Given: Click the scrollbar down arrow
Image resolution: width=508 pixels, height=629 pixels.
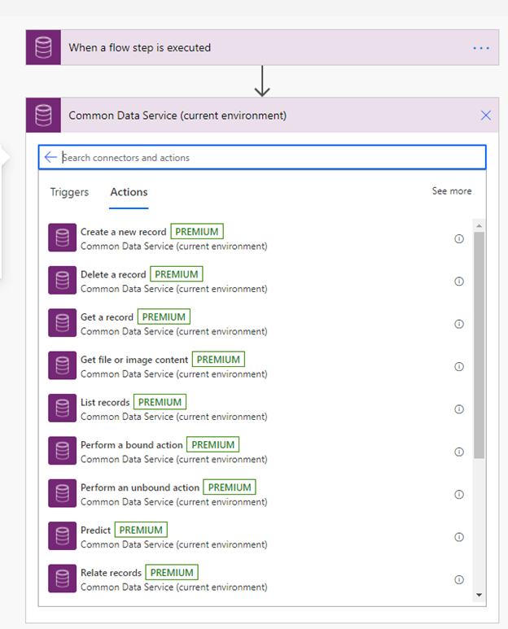Looking at the screenshot, I should (479, 595).
